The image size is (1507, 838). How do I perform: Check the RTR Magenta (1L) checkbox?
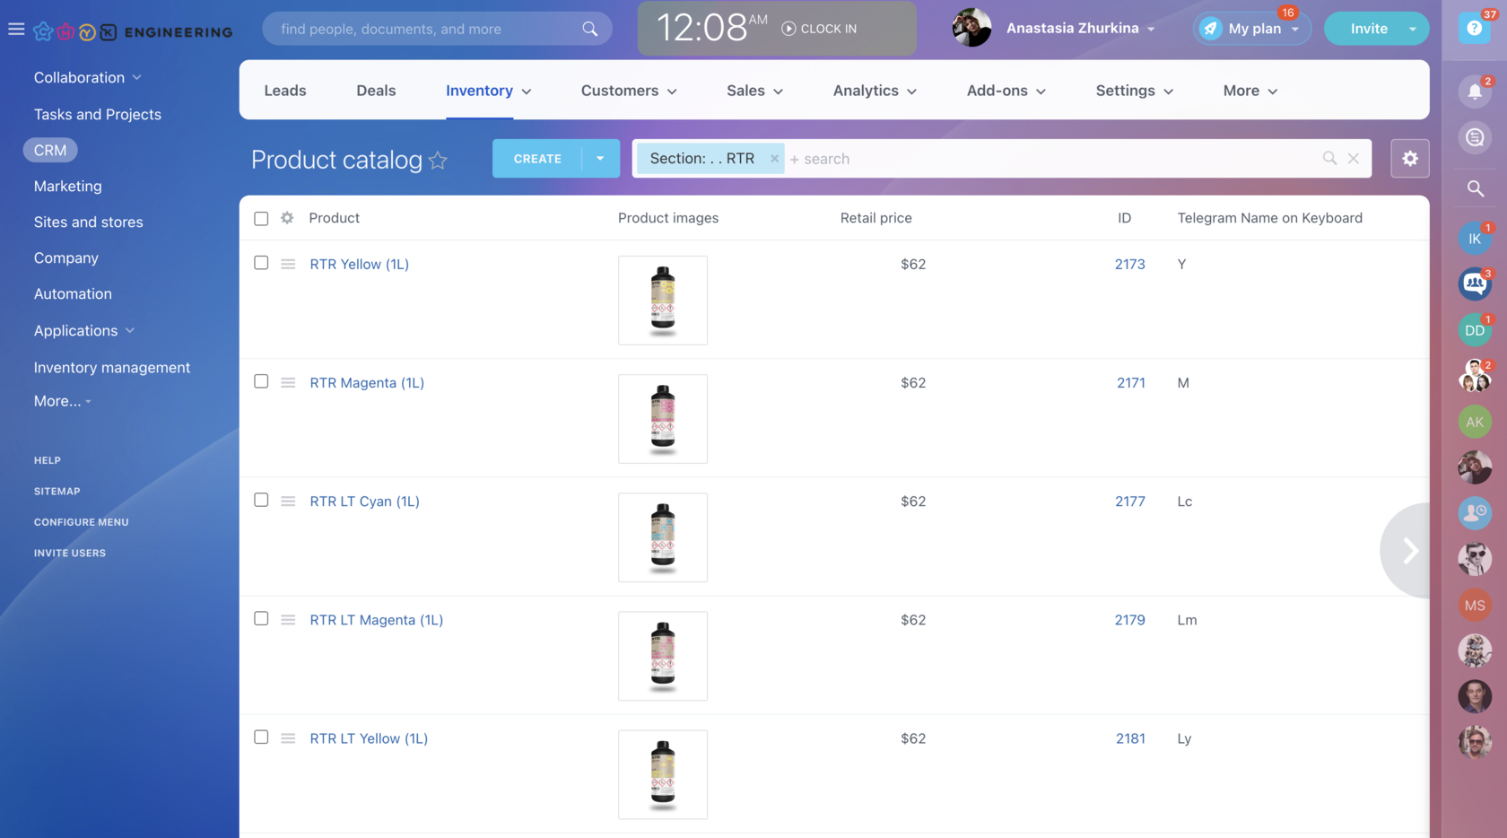261,381
